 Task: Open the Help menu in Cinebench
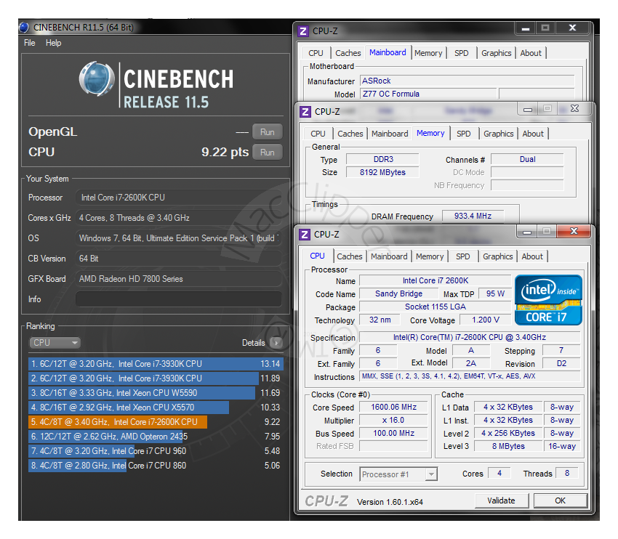pos(53,43)
